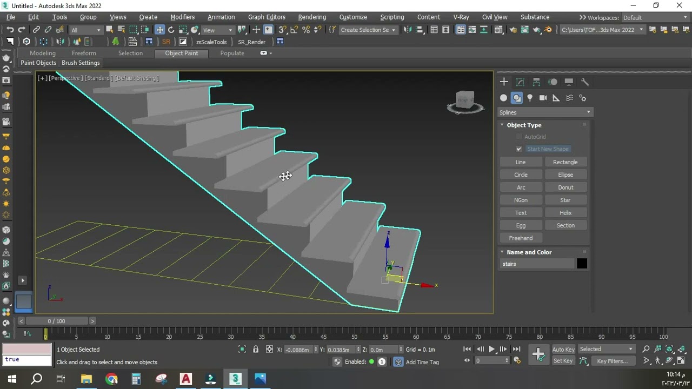Screen dimensions: 692x389
Task: Click the time slider 0 / 100 handle
Action: pyautogui.click(x=56, y=321)
